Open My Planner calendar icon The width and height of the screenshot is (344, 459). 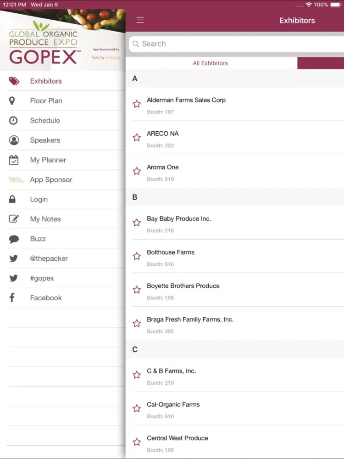click(x=13, y=160)
